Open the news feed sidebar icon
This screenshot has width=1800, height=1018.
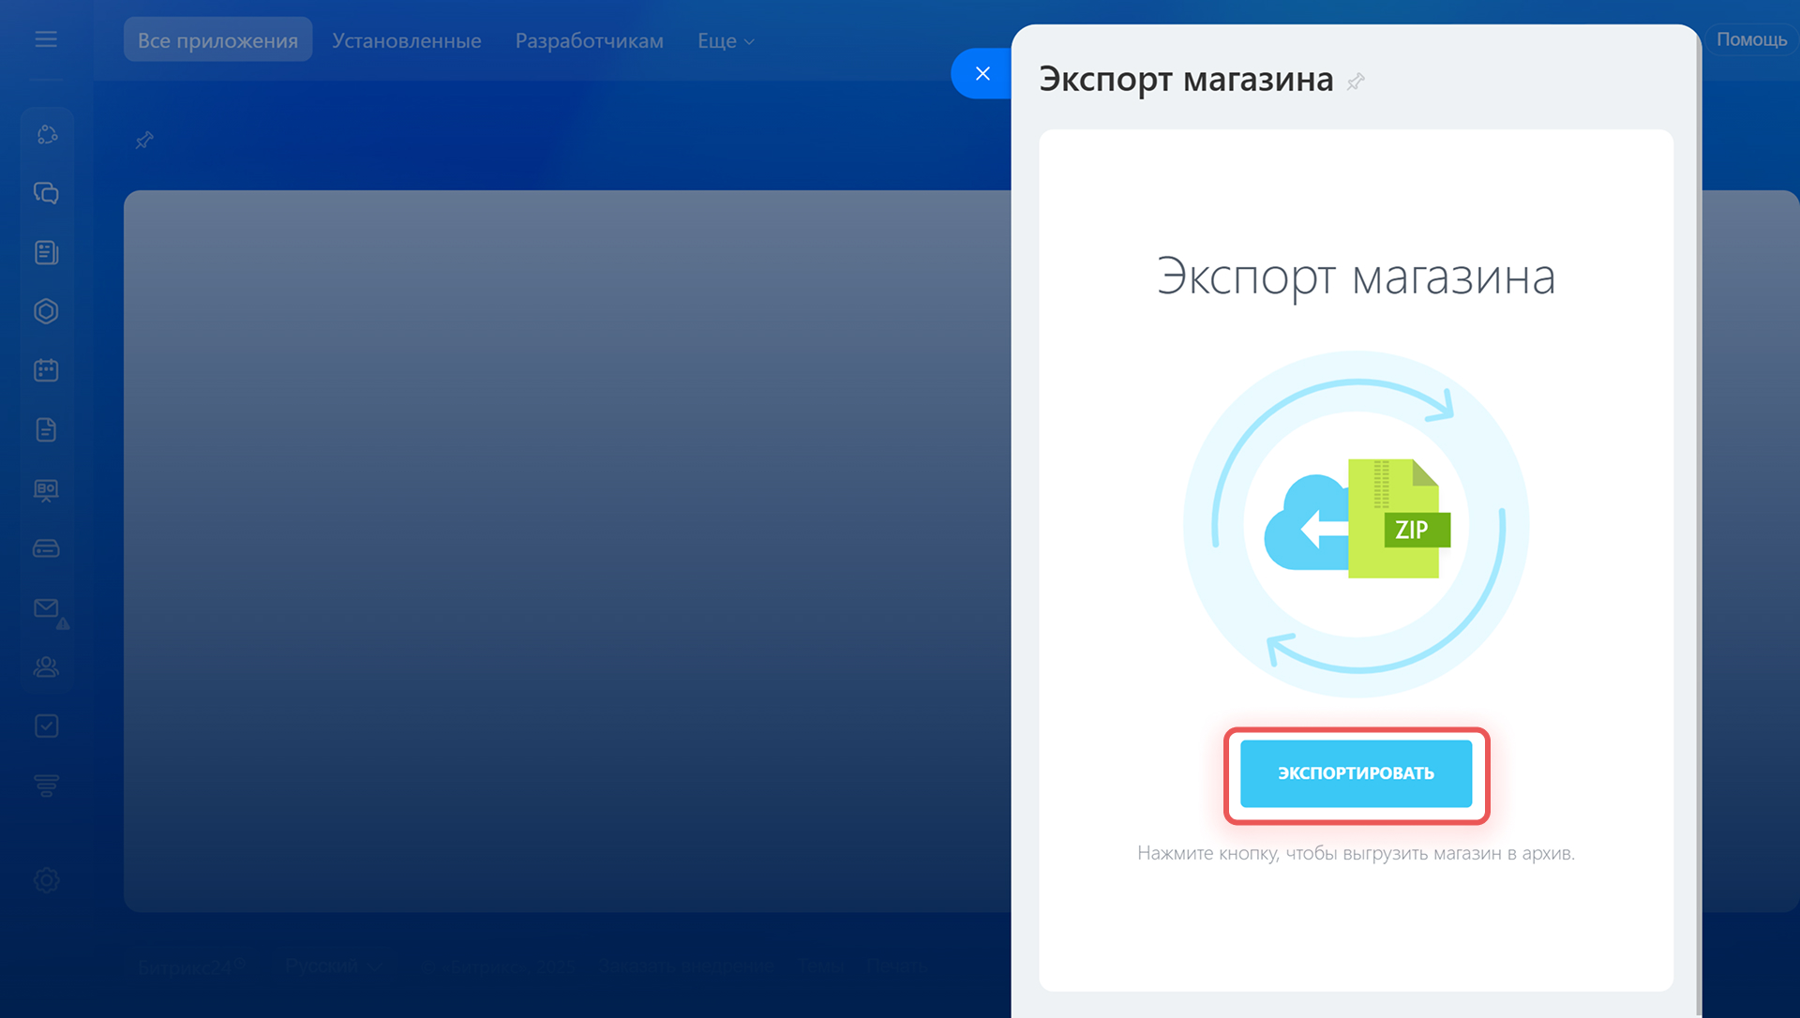pos(46,252)
